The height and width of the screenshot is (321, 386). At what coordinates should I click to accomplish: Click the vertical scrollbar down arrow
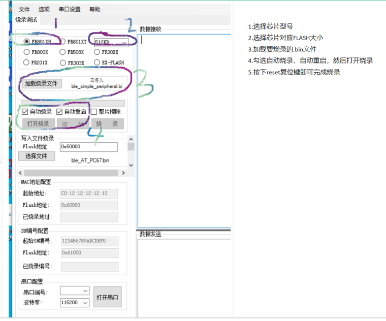(131, 165)
